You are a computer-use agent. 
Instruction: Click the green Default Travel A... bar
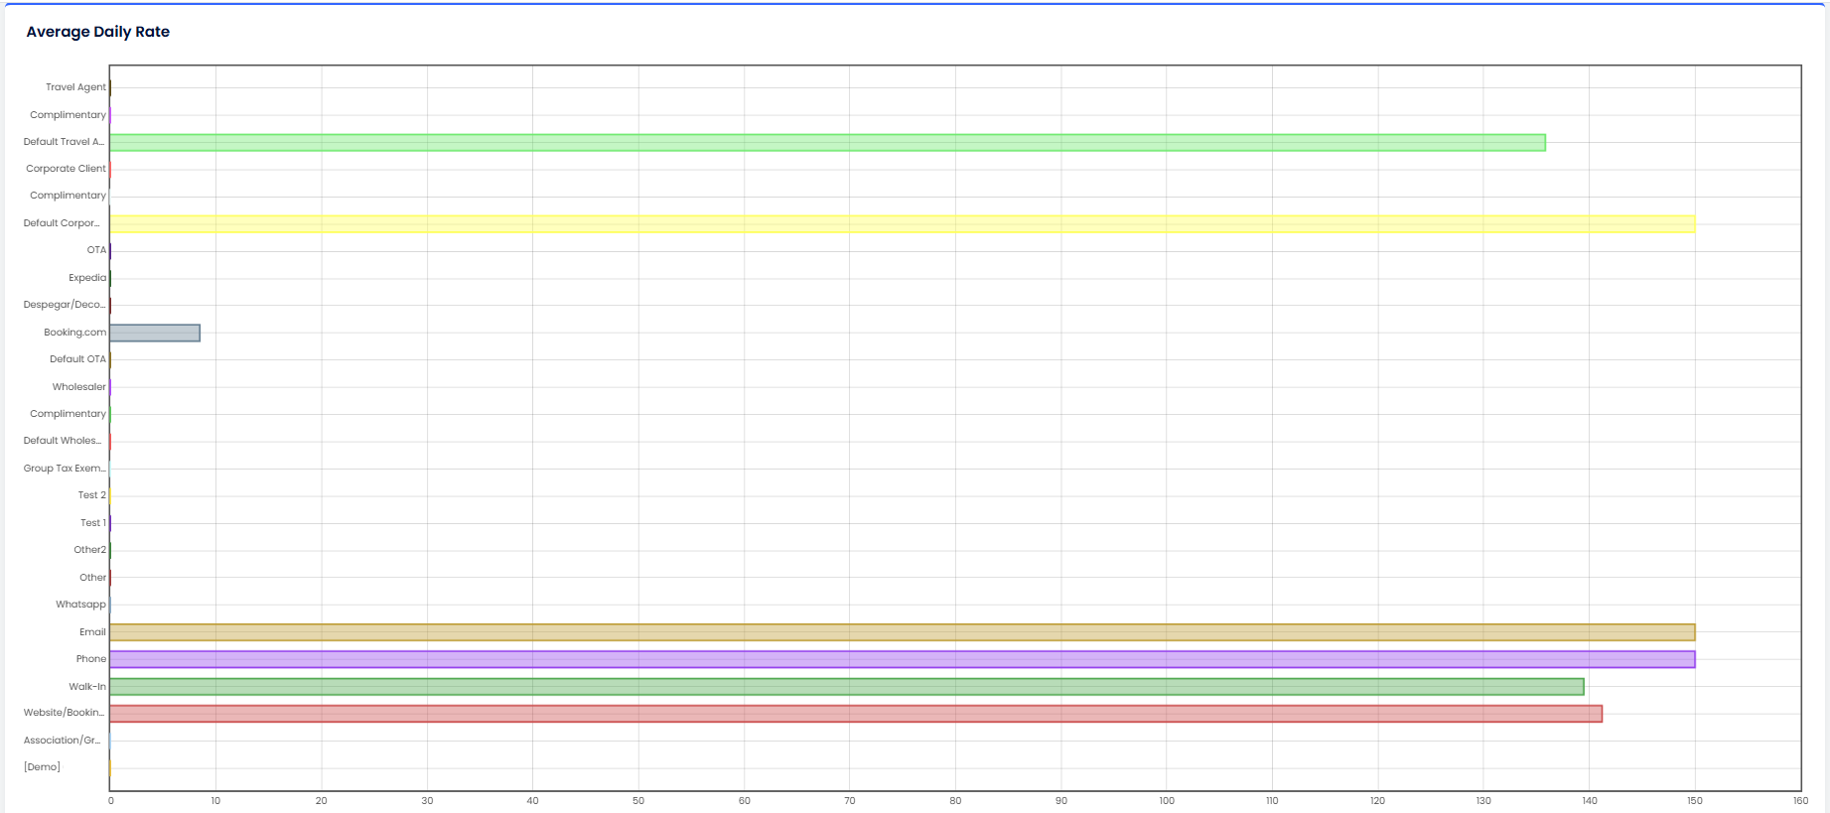827,143
